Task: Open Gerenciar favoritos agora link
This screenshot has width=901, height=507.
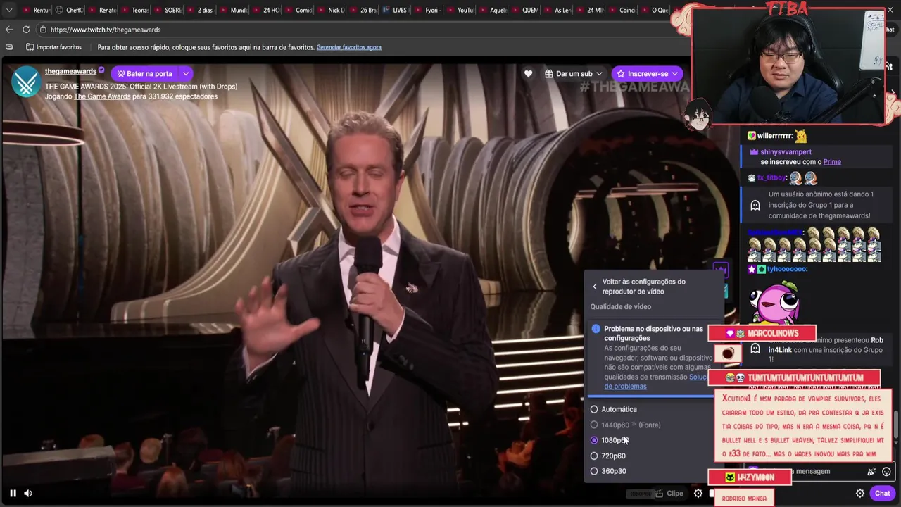Action: coord(349,47)
